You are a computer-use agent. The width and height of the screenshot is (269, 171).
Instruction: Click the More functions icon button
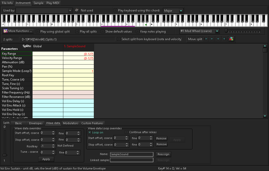[5, 31]
